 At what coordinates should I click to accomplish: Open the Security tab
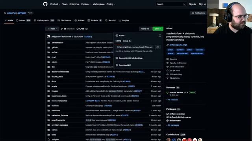click(110, 20)
